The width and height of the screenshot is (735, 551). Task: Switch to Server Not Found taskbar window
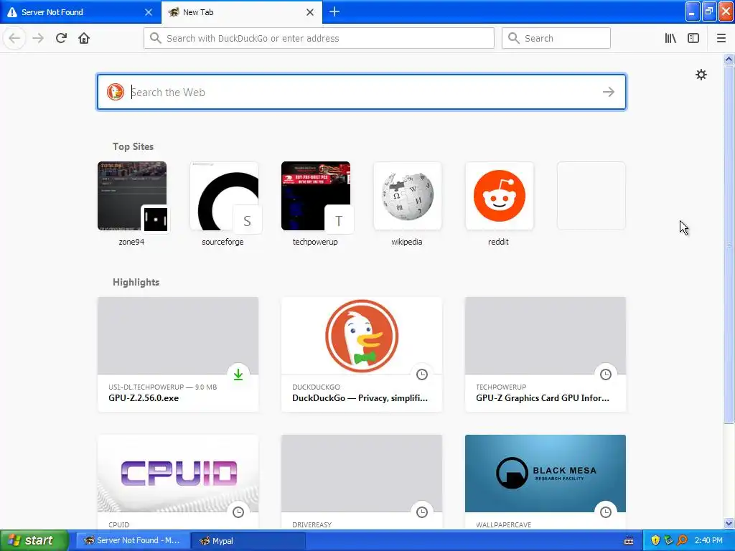133,541
